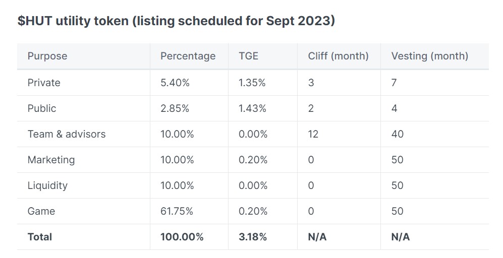Select the Team & advisors cliff value 12

tap(313, 134)
